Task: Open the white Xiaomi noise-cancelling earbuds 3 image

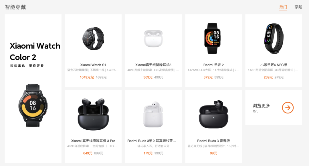Action: coord(153,39)
